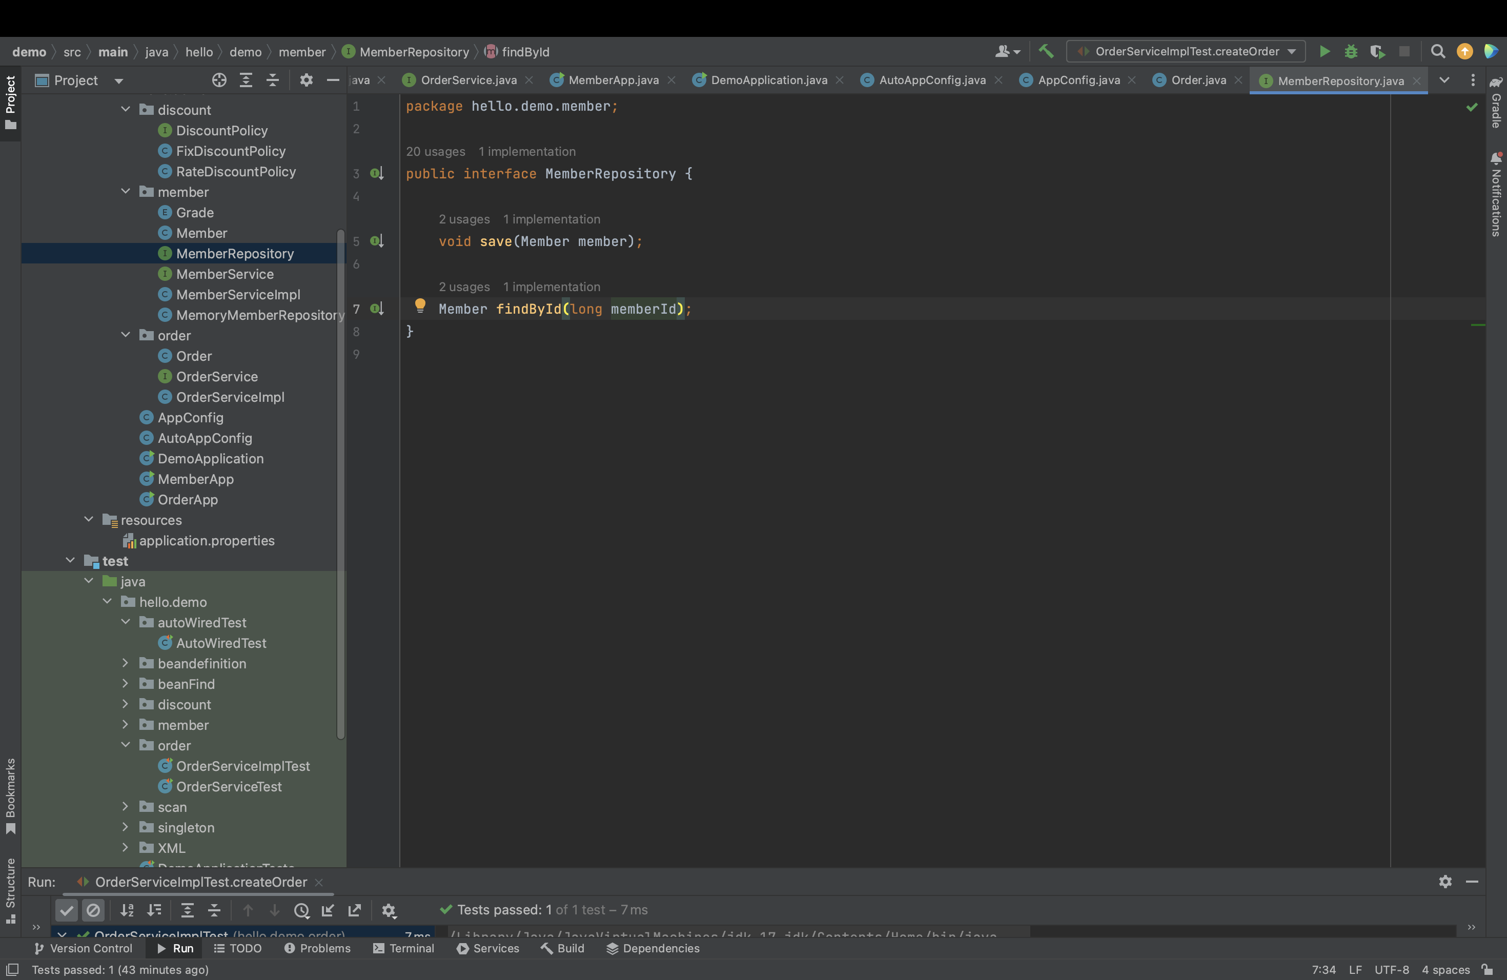
Task: Collapse the test folder
Action: pos(70,561)
